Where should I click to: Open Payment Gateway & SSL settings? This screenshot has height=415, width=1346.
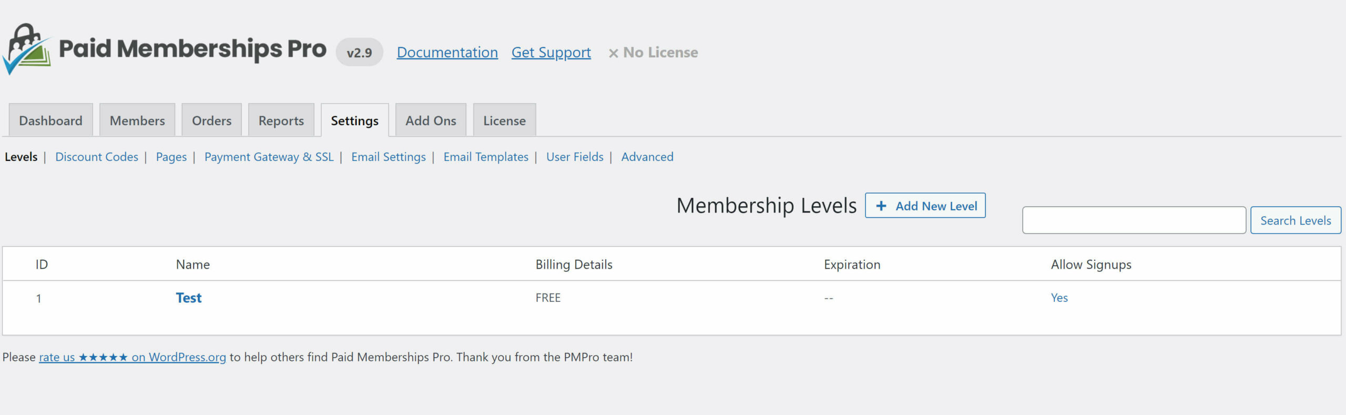(x=269, y=157)
